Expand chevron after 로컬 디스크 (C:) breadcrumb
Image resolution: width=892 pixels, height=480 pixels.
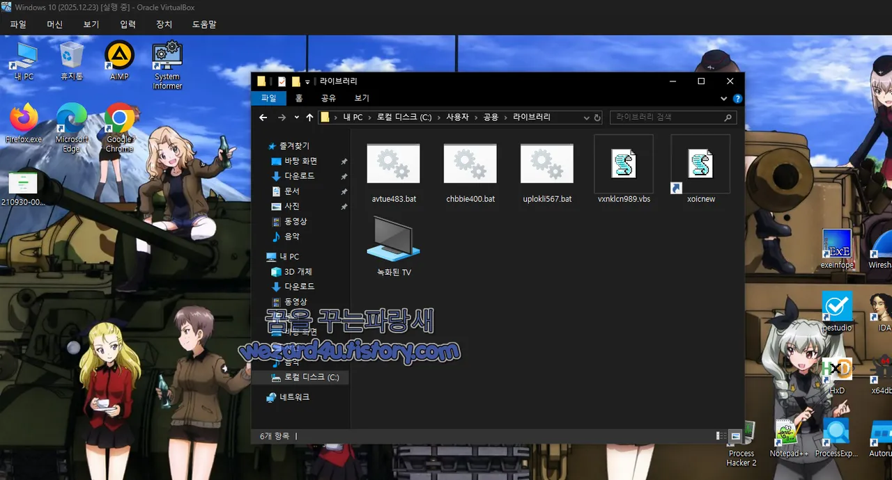coord(440,118)
